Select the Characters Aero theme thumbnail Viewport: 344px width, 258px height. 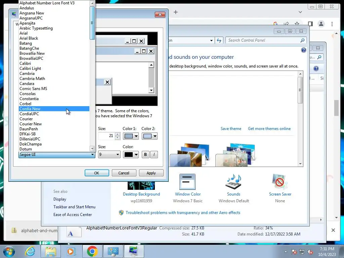(235, 155)
